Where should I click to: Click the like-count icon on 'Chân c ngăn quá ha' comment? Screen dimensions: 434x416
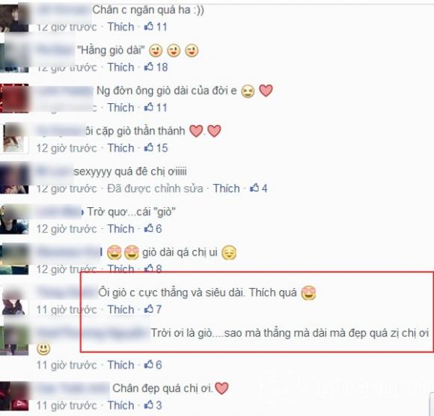pyautogui.click(x=149, y=26)
